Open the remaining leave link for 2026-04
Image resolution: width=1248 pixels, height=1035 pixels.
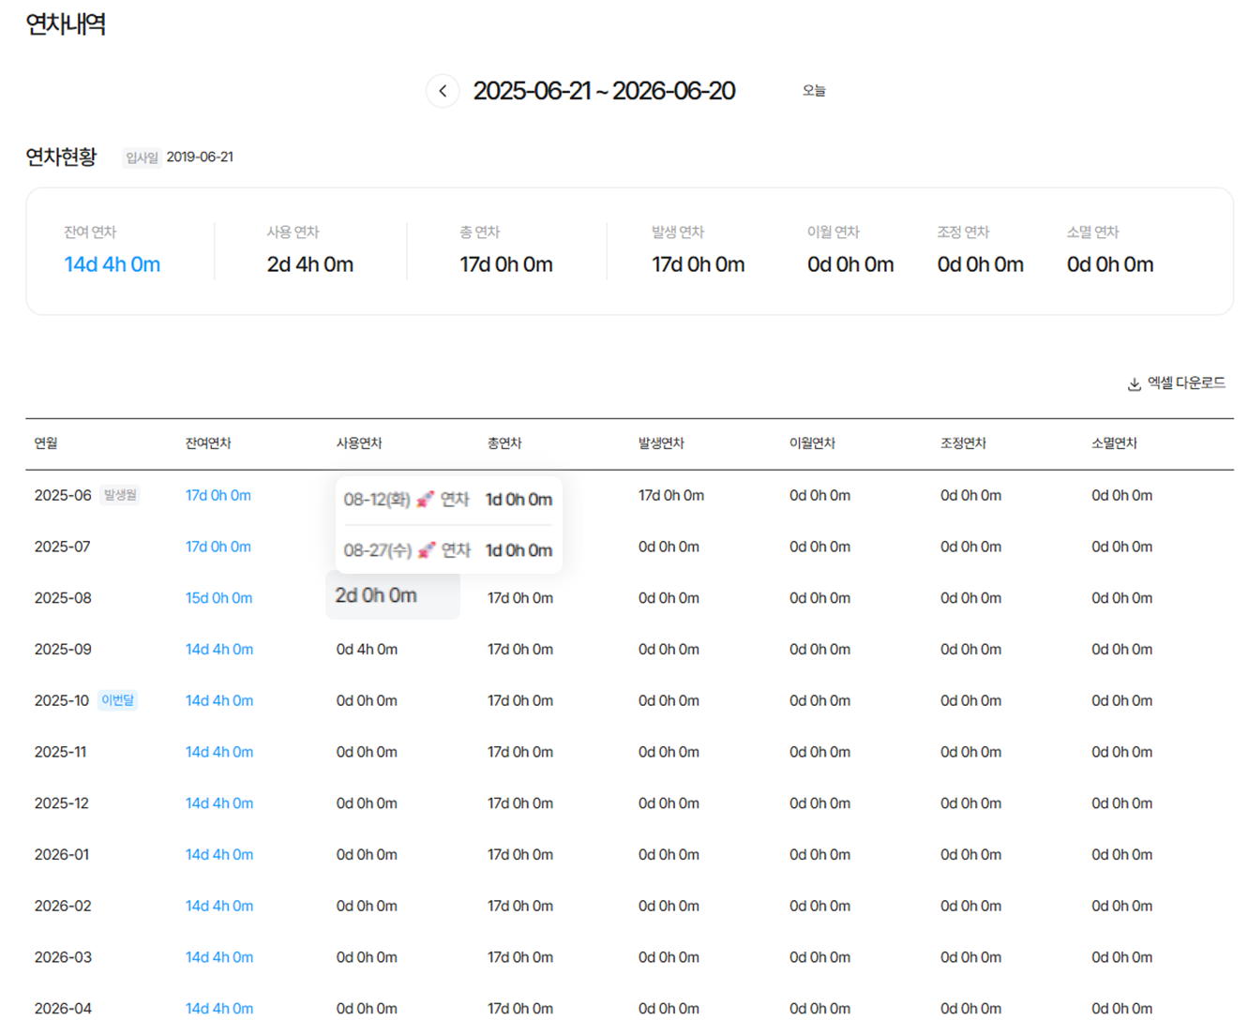[x=218, y=1009]
